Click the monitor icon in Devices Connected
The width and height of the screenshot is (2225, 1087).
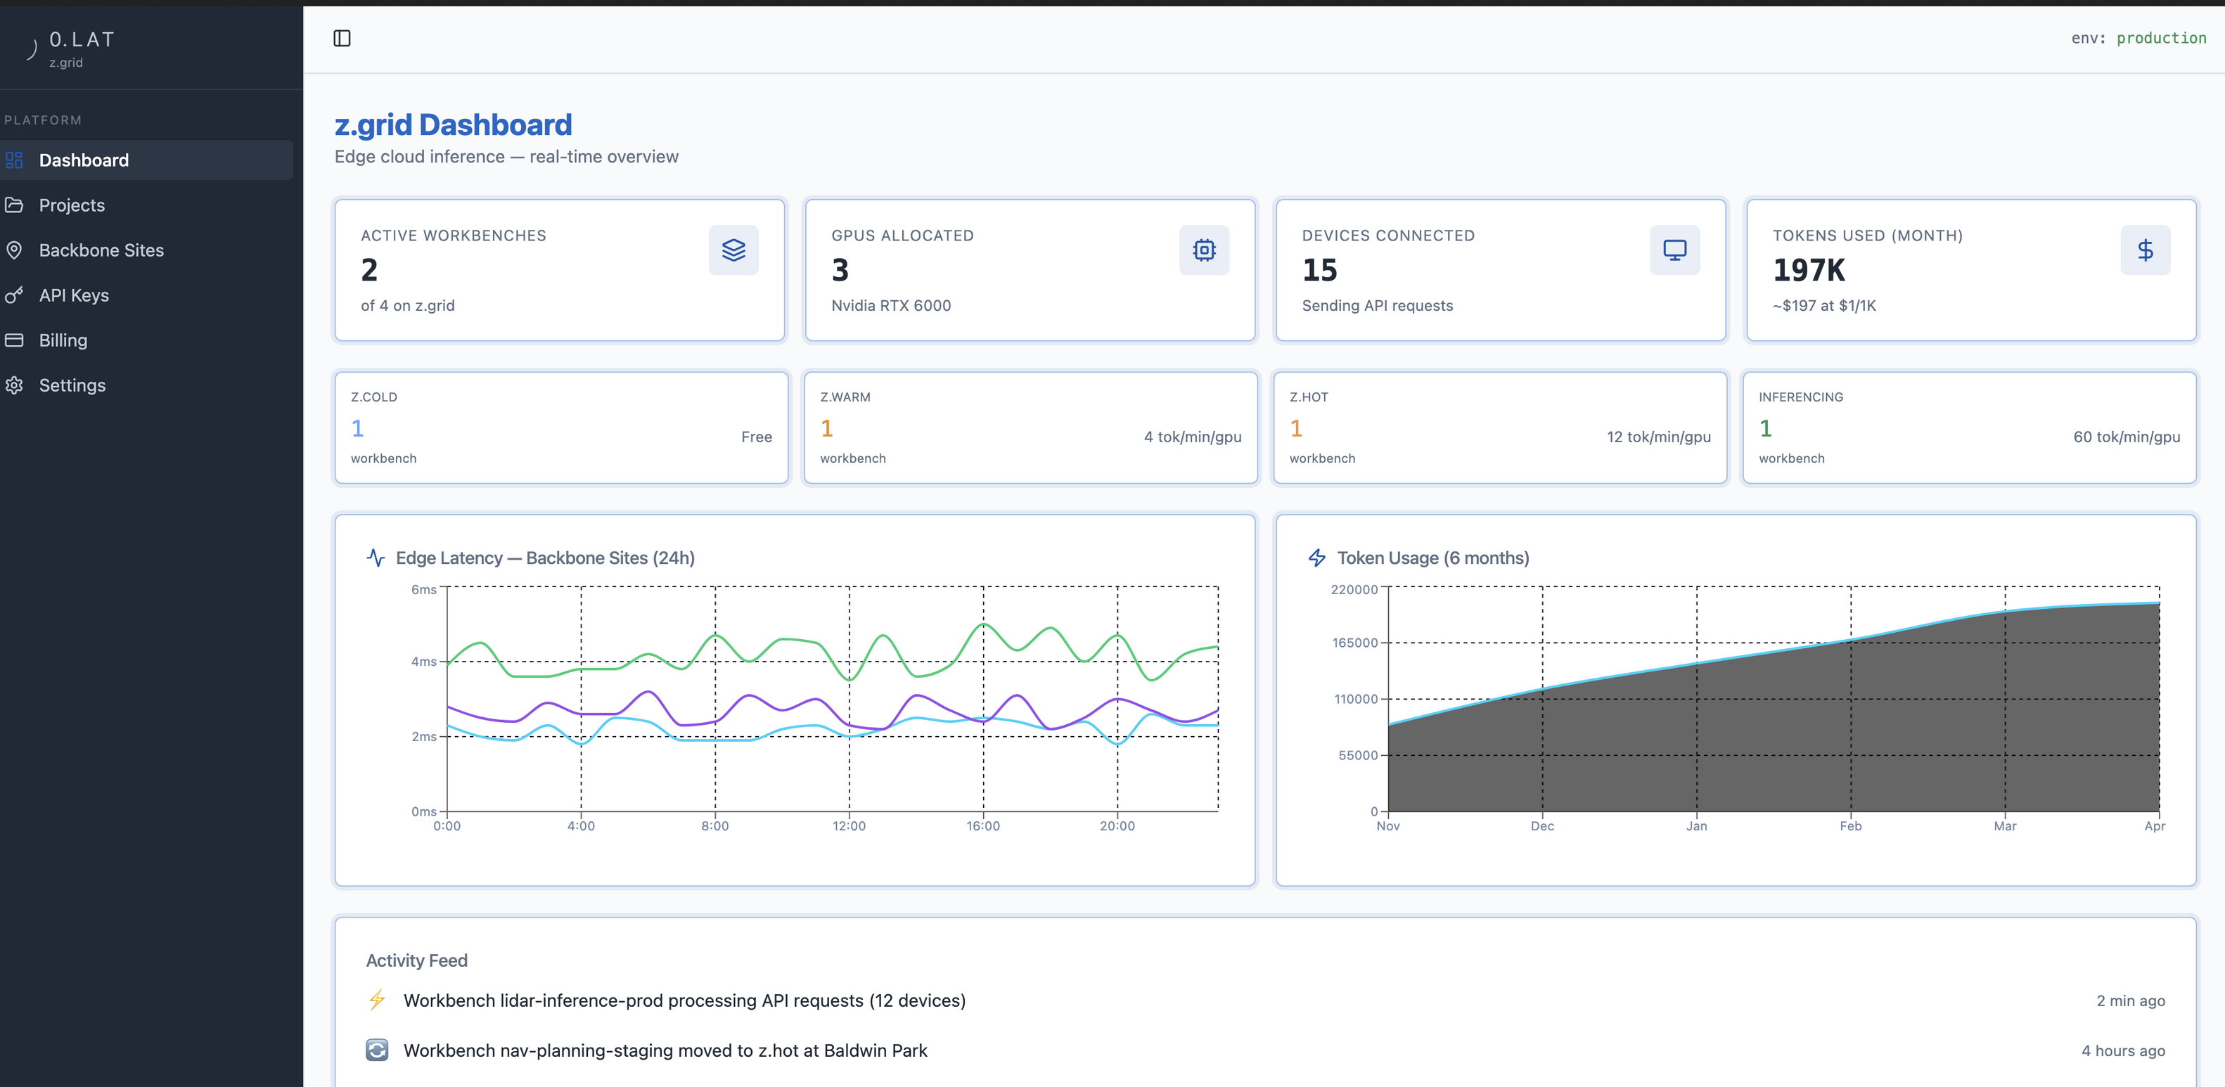click(x=1675, y=250)
